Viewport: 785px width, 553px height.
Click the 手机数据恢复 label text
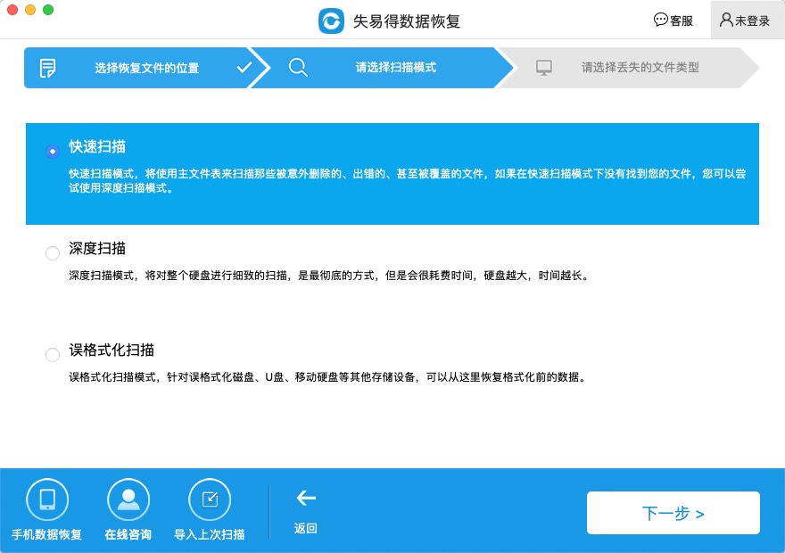(46, 534)
